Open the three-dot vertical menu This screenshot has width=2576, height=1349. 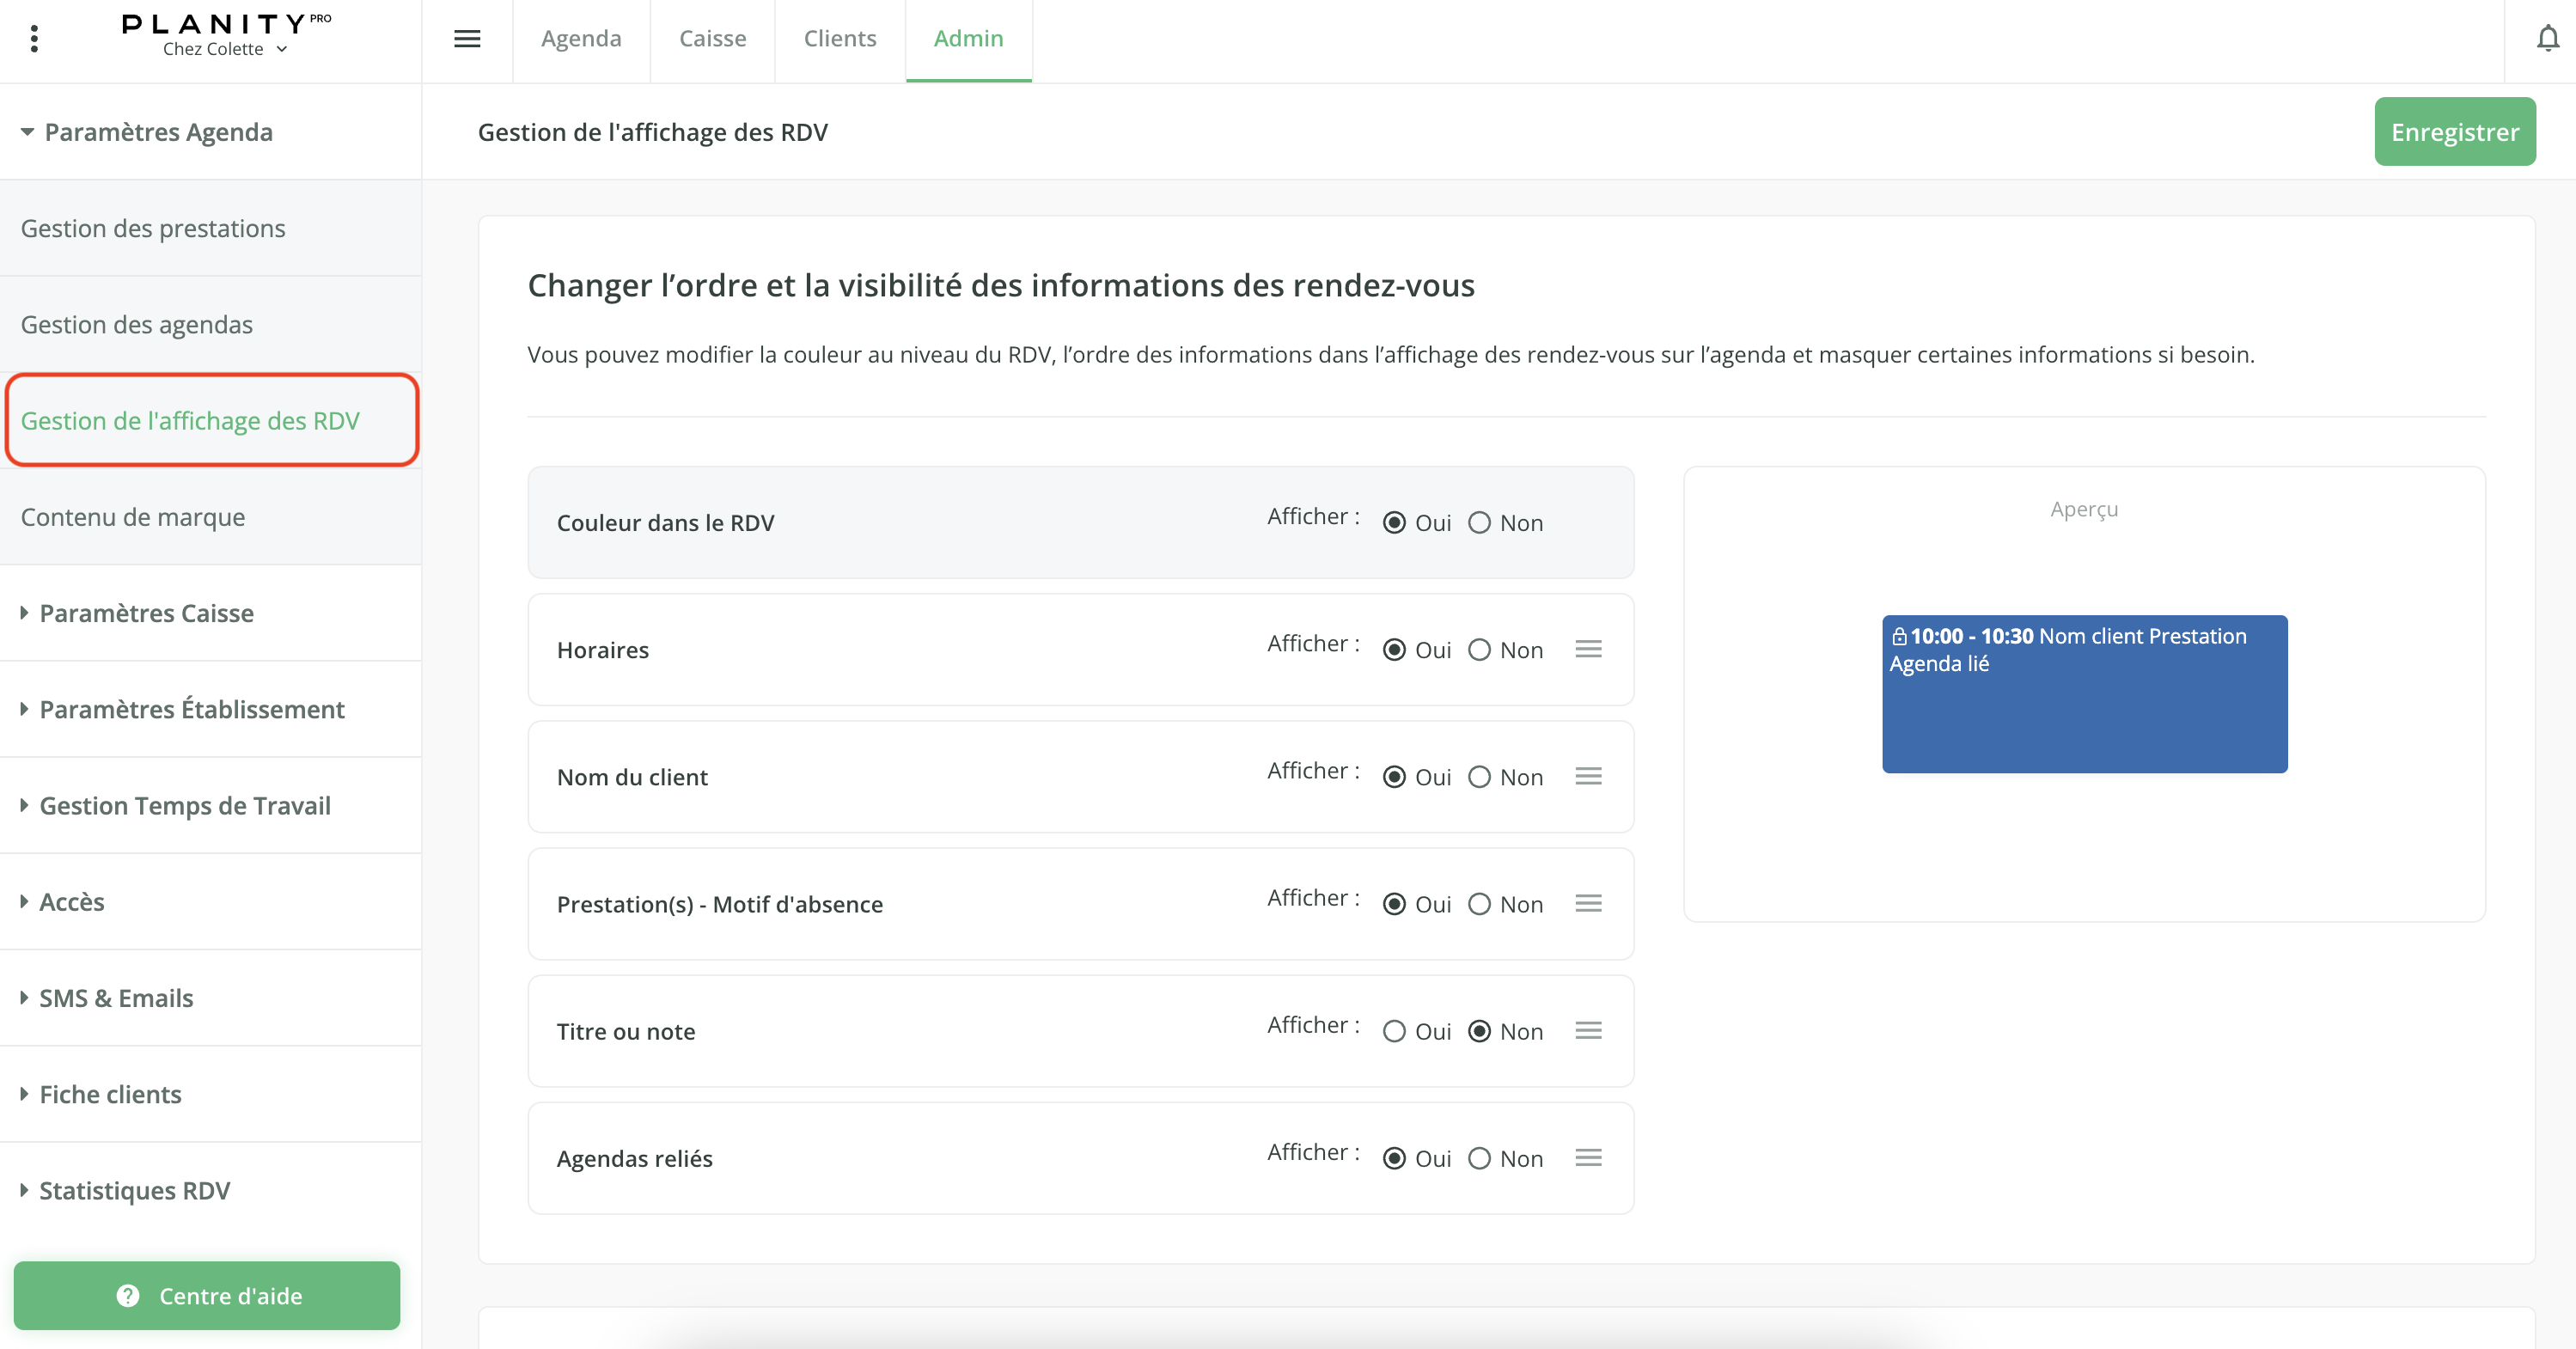(x=35, y=38)
